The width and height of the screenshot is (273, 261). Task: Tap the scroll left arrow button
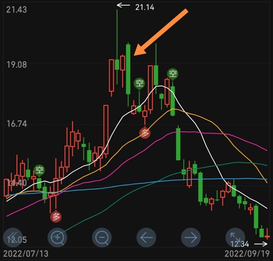146,238
